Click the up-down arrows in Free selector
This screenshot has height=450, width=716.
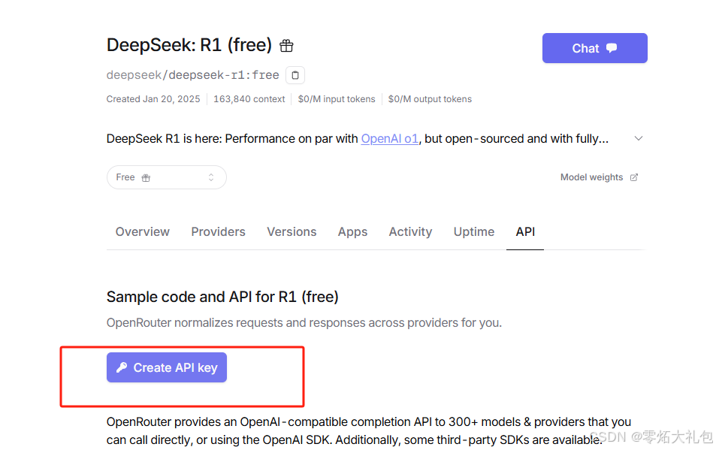pos(211,177)
